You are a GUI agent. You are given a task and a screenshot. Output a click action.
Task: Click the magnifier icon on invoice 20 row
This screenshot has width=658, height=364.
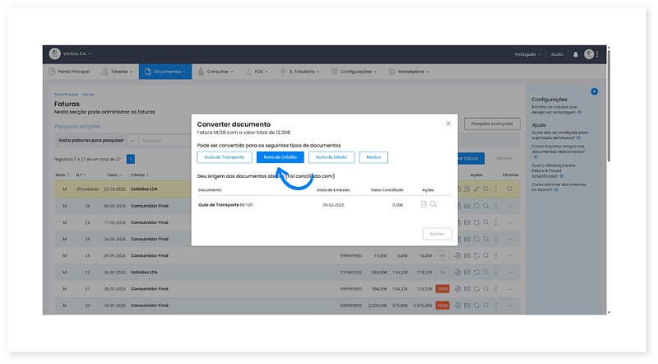[x=486, y=306]
